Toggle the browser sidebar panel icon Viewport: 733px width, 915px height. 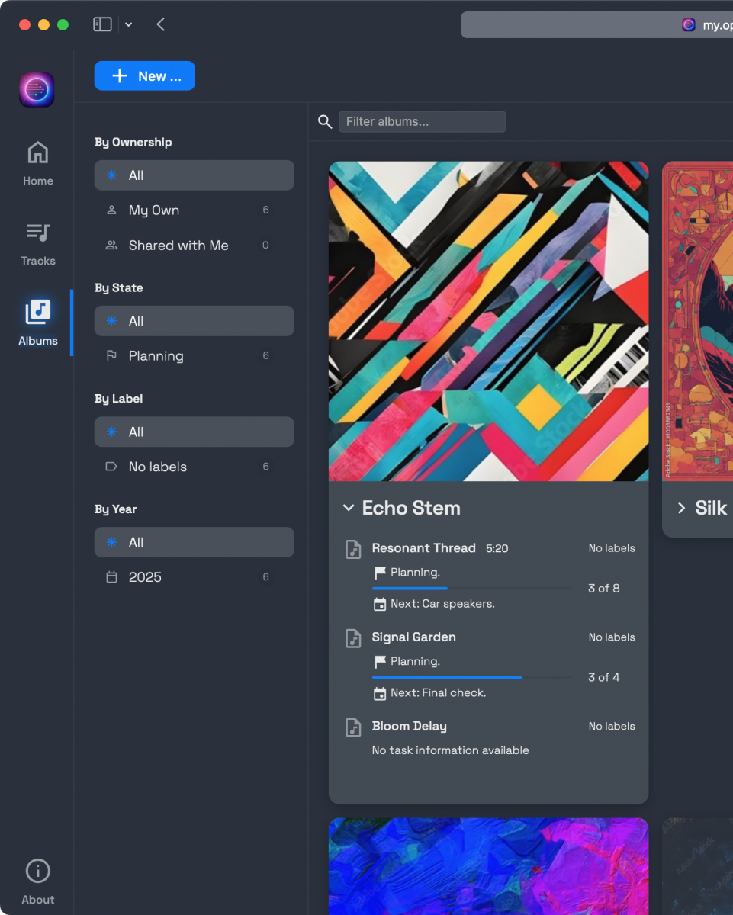(102, 24)
